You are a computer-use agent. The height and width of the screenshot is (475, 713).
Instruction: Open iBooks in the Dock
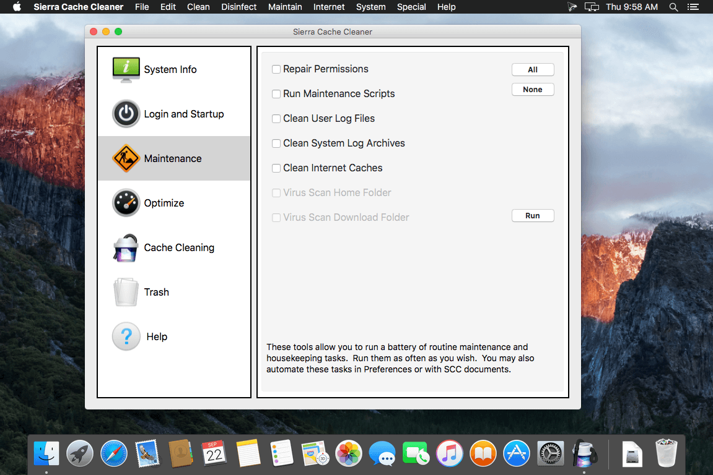[x=483, y=453]
